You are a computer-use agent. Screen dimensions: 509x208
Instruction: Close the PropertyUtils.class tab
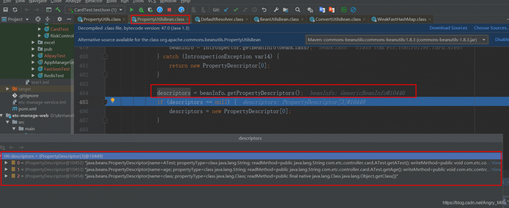click(x=124, y=19)
